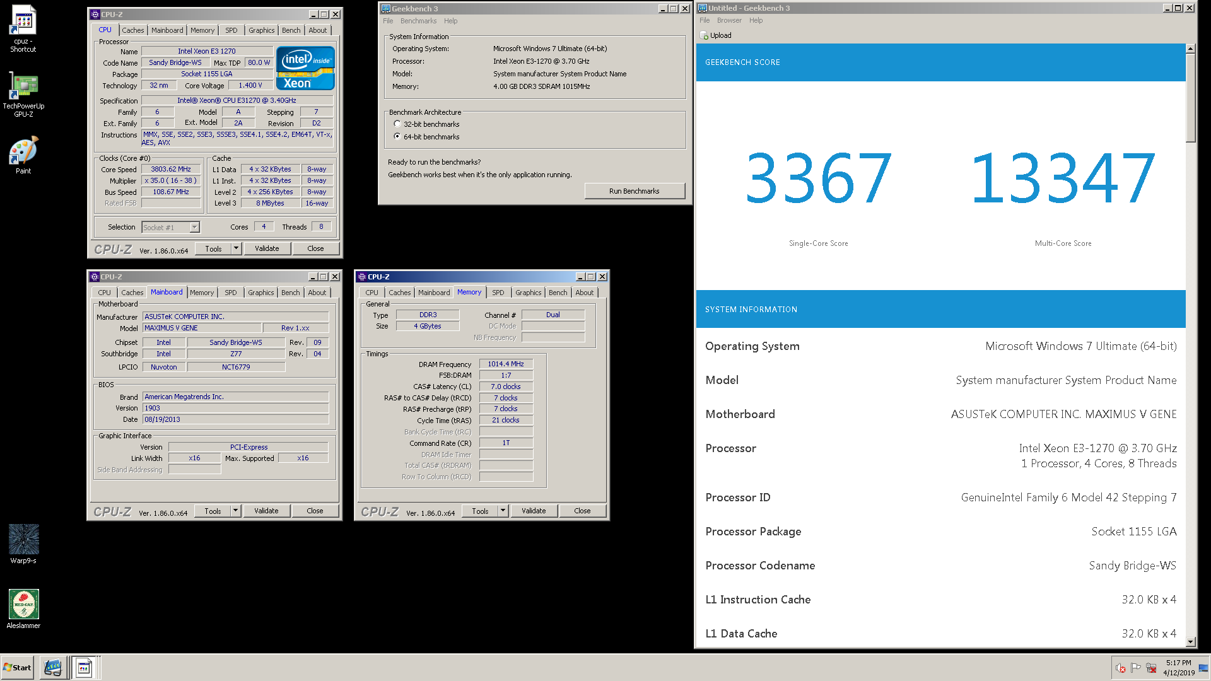Click the Multiplier x 35.0 field
1211x681 pixels.
pyautogui.click(x=171, y=180)
